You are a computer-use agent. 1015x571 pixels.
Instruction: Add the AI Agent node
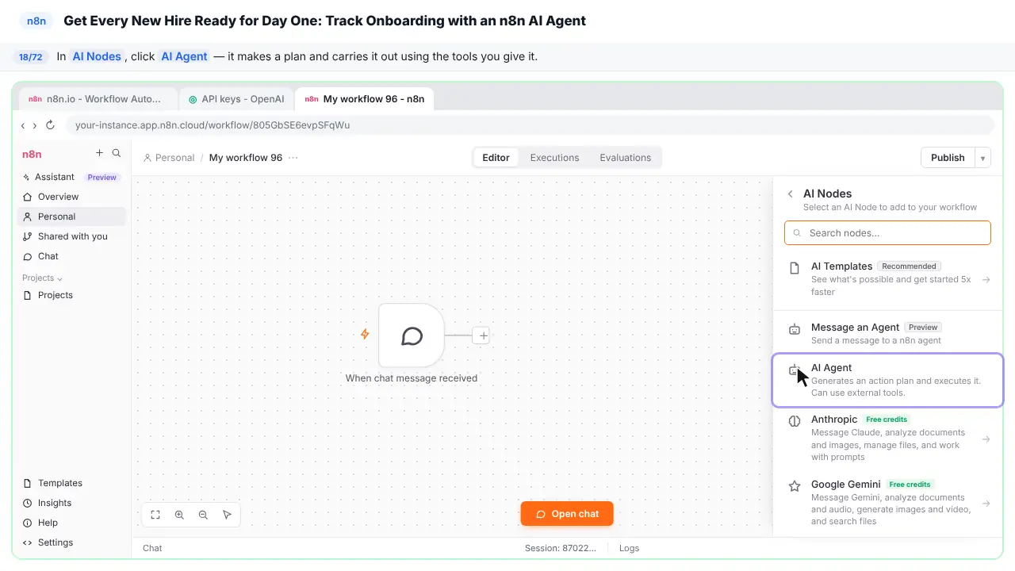(x=887, y=380)
